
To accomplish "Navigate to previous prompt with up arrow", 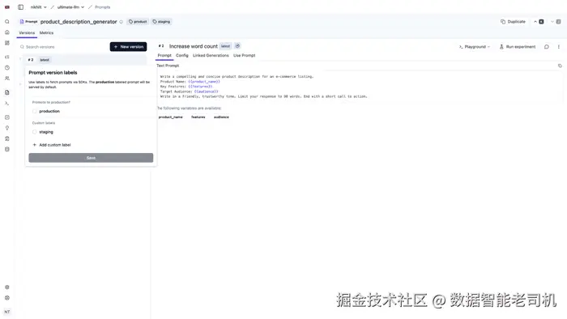I will 539,22.
